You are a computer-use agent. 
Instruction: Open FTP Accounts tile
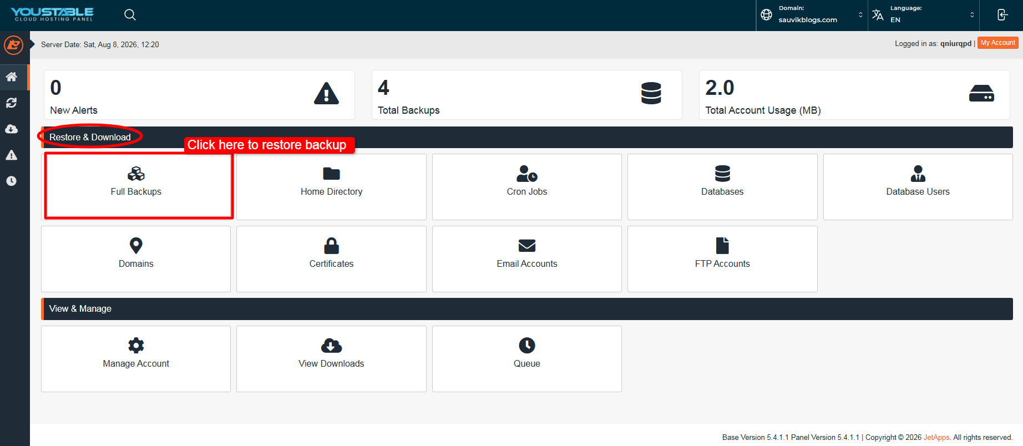coord(722,259)
